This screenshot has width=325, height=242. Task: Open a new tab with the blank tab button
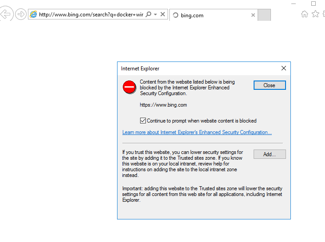(264, 15)
